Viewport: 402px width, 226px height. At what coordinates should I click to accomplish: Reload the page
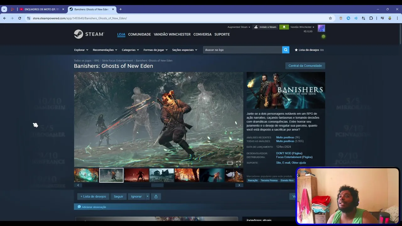click(x=19, y=18)
